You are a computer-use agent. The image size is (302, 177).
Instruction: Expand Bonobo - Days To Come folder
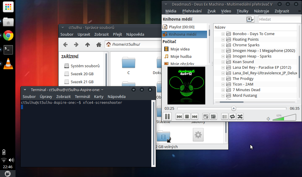[x=223, y=34]
